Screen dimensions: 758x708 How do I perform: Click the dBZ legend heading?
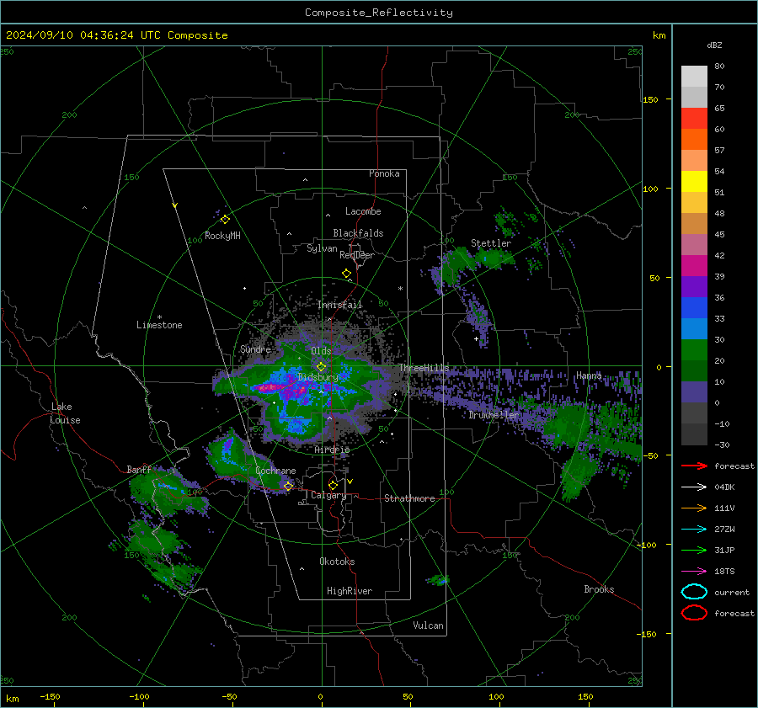click(x=714, y=45)
